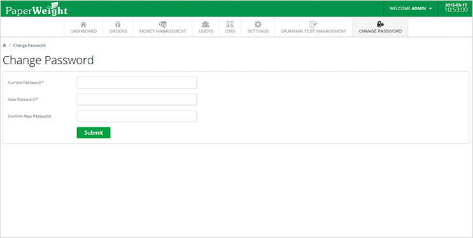
Task: Click the home breadcrumb icon
Action: click(4, 46)
